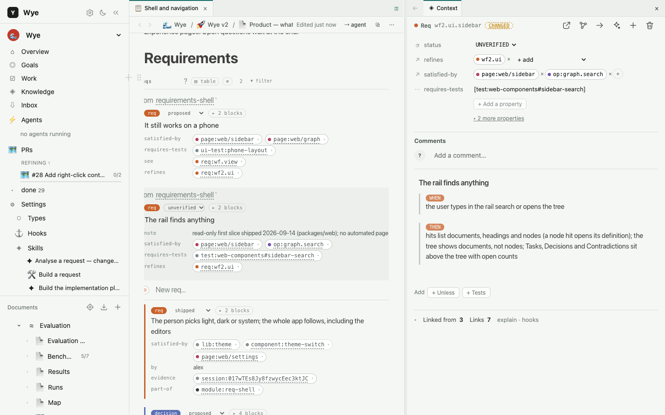The width and height of the screenshot is (665, 415).
Task: Open the UNVERIFIED status dropdown
Action: click(x=496, y=45)
